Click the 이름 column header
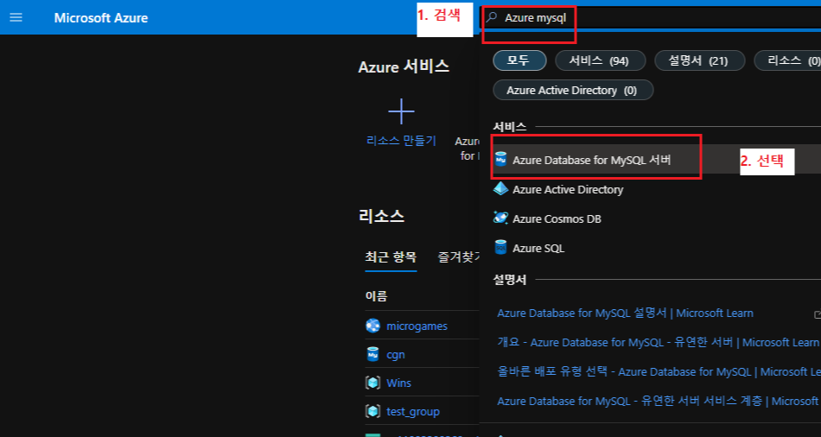 377,296
